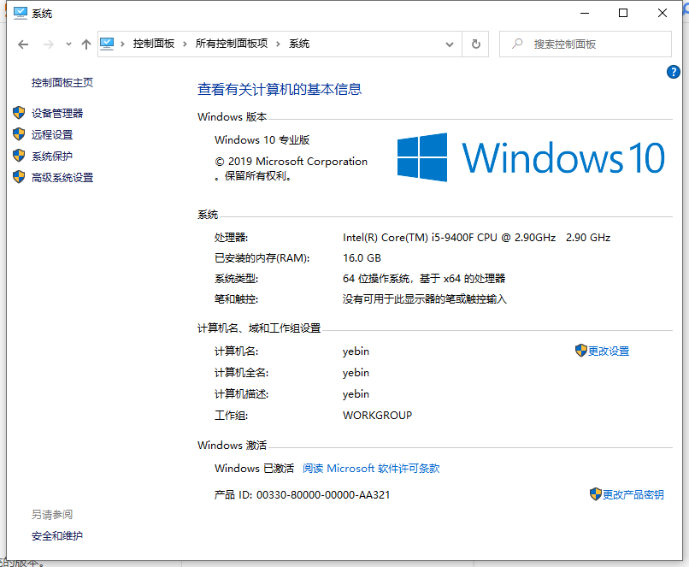This screenshot has height=567, width=689.
Task: Click the refresh icon in the address bar
Action: [x=476, y=44]
